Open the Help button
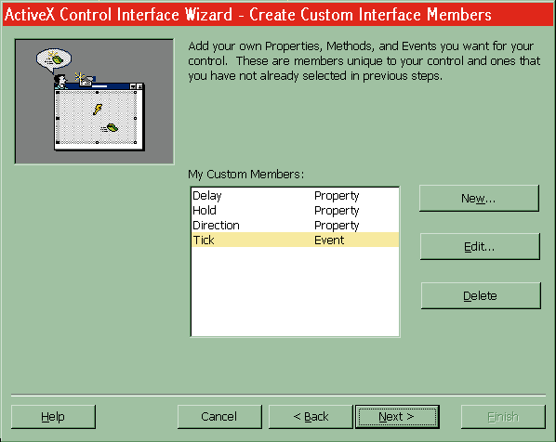This screenshot has height=442, width=556. (53, 417)
